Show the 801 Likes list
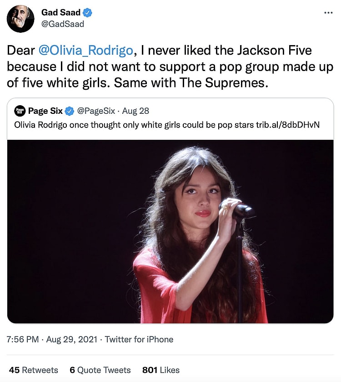The width and height of the screenshot is (341, 382). [x=161, y=370]
